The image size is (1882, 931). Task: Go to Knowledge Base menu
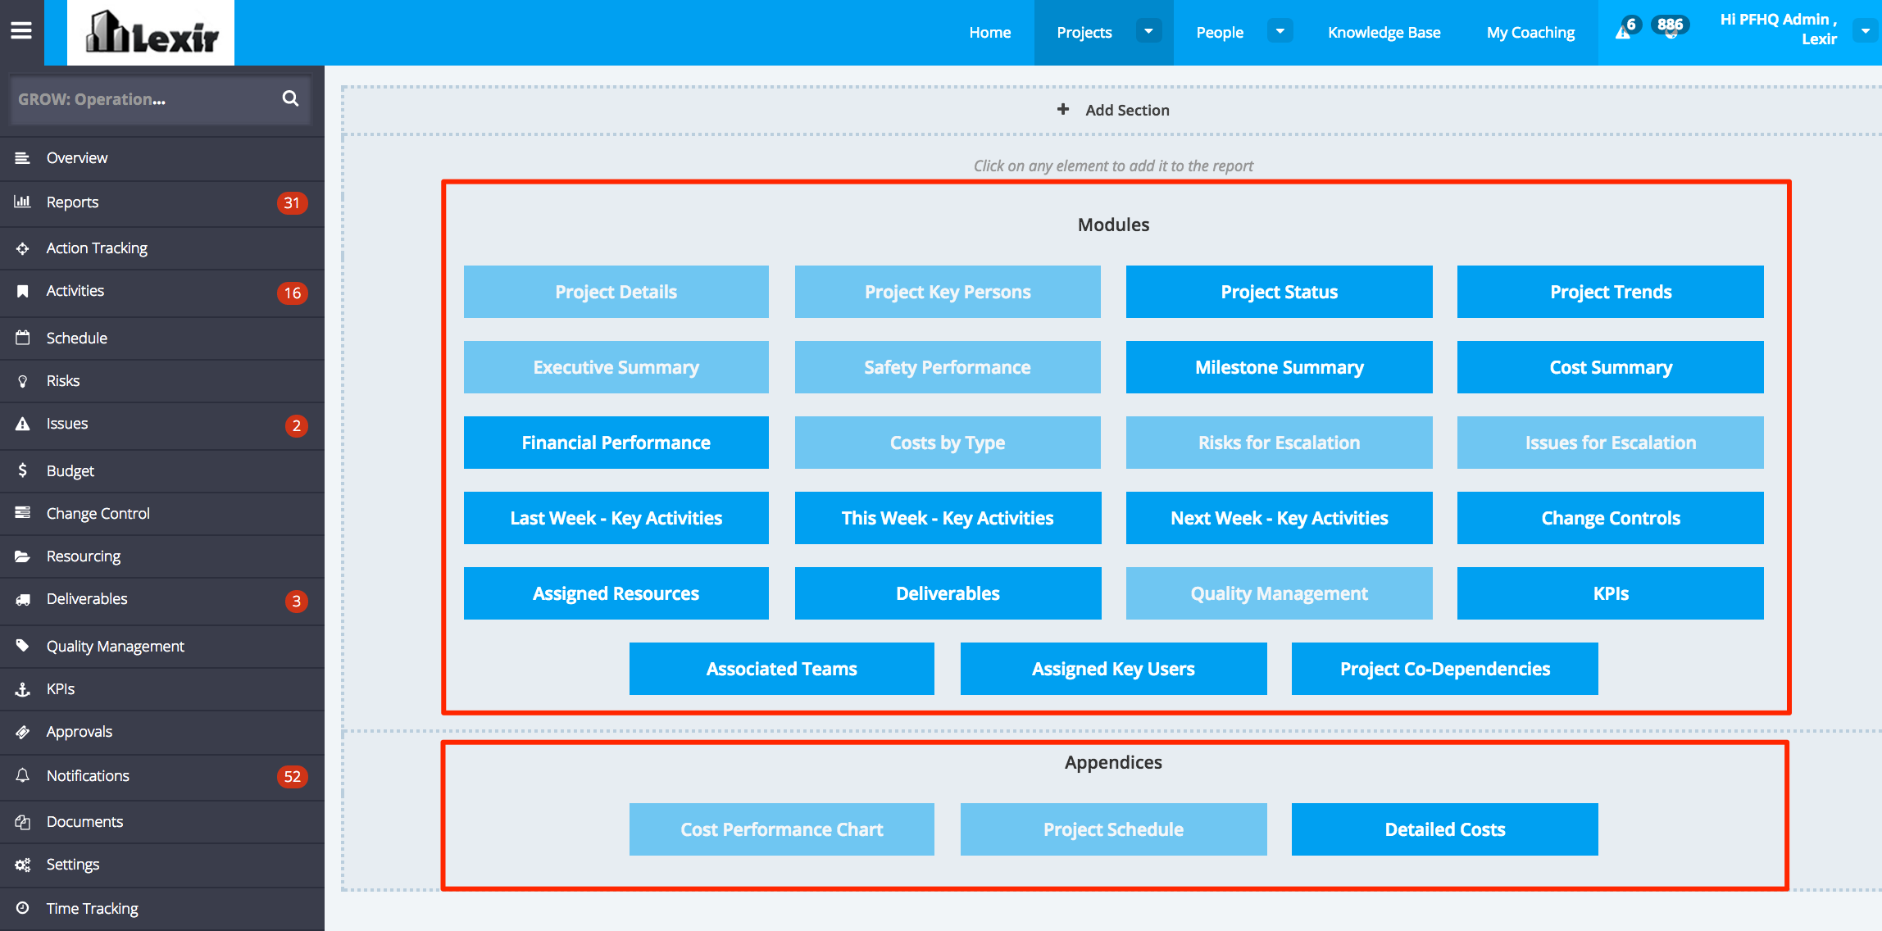(x=1384, y=33)
